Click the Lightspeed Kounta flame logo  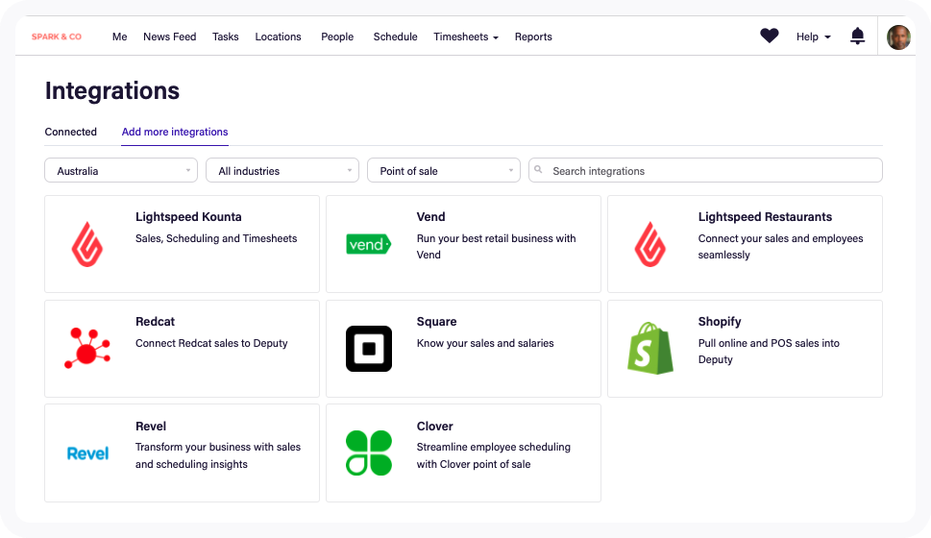(x=87, y=244)
